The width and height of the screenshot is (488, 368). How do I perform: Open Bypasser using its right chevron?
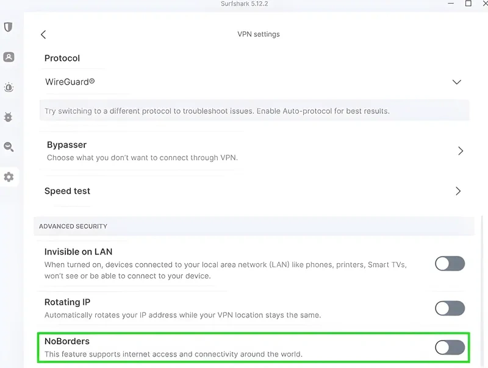[461, 151]
